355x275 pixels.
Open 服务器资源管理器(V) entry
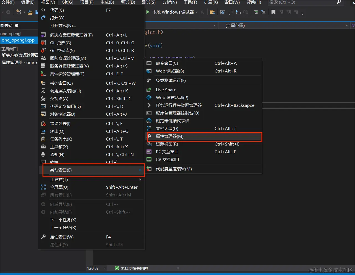click(x=92, y=66)
